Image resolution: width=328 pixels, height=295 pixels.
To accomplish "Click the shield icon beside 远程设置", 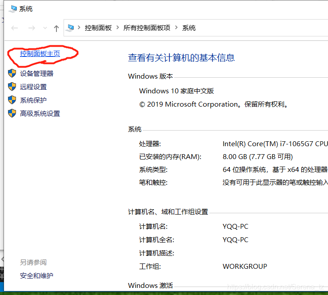I will coord(12,87).
